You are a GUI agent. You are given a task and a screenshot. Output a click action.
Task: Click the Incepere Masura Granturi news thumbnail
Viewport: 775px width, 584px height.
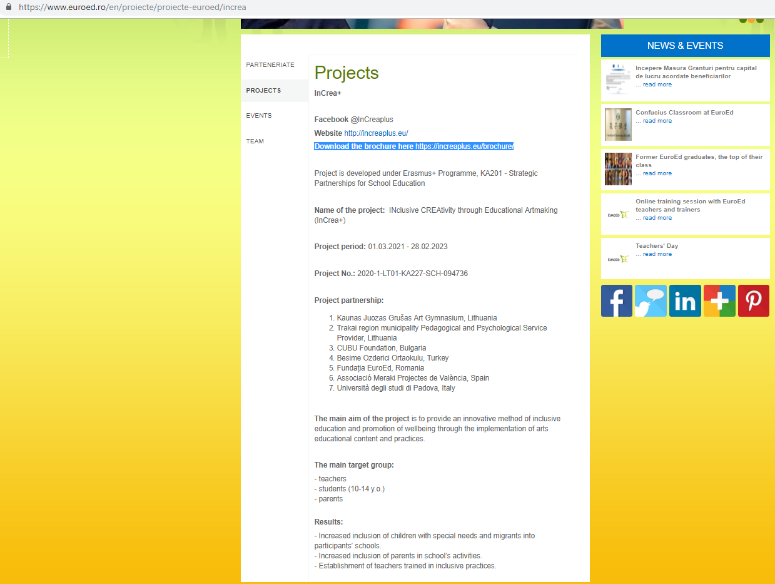tap(618, 79)
